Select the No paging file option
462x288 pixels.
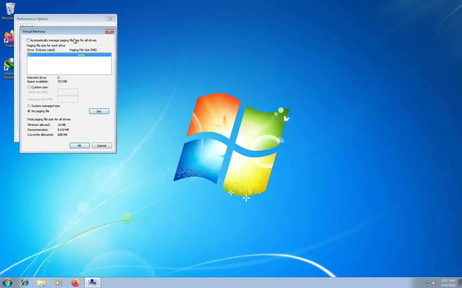click(29, 111)
